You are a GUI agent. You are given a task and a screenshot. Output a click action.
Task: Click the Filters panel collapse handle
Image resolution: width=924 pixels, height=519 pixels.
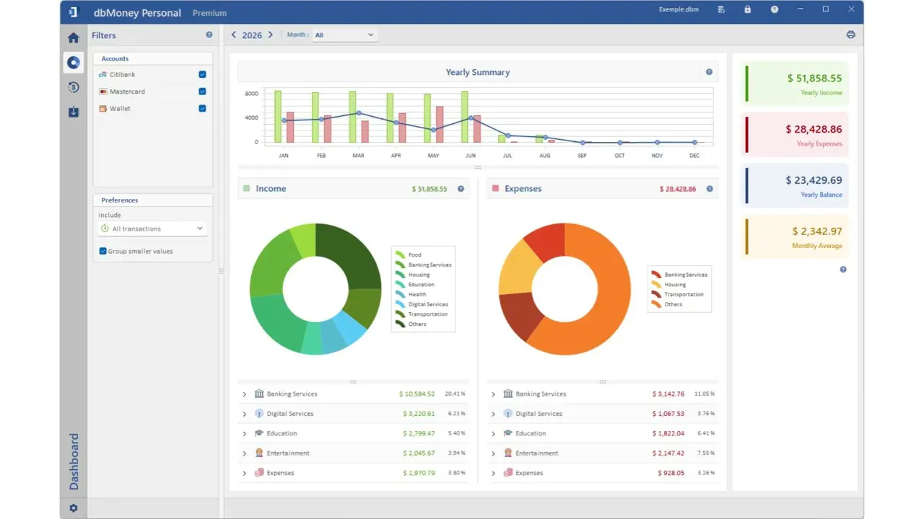[x=222, y=271]
